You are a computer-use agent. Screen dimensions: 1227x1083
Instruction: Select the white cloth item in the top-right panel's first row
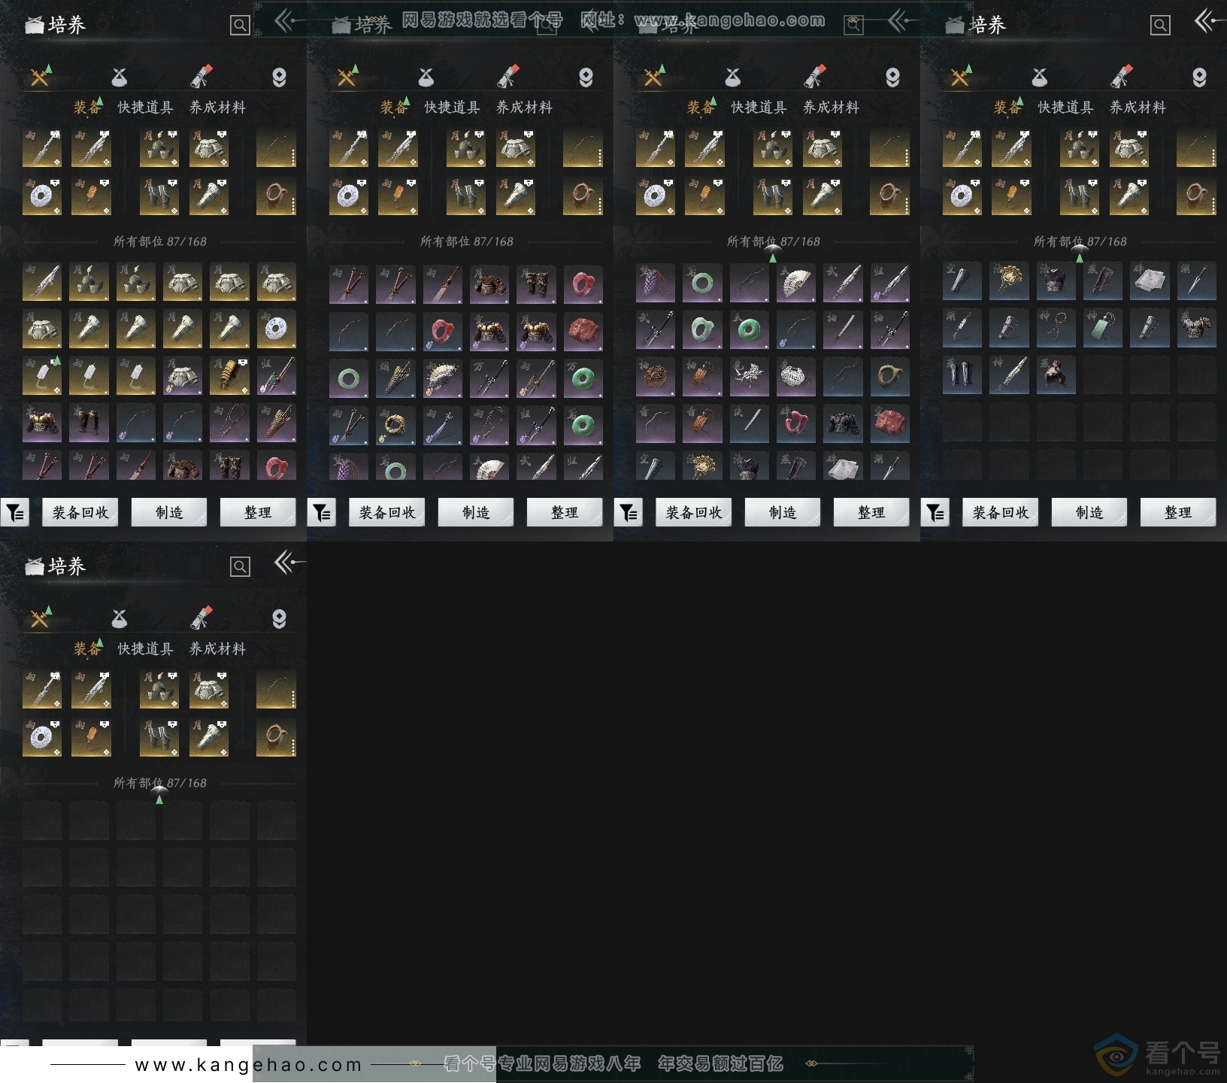tap(1149, 282)
